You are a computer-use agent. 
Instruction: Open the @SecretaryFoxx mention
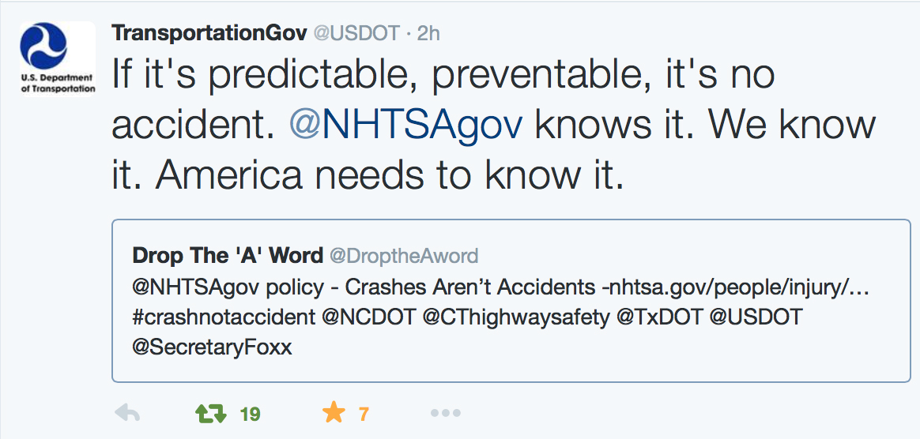(213, 347)
